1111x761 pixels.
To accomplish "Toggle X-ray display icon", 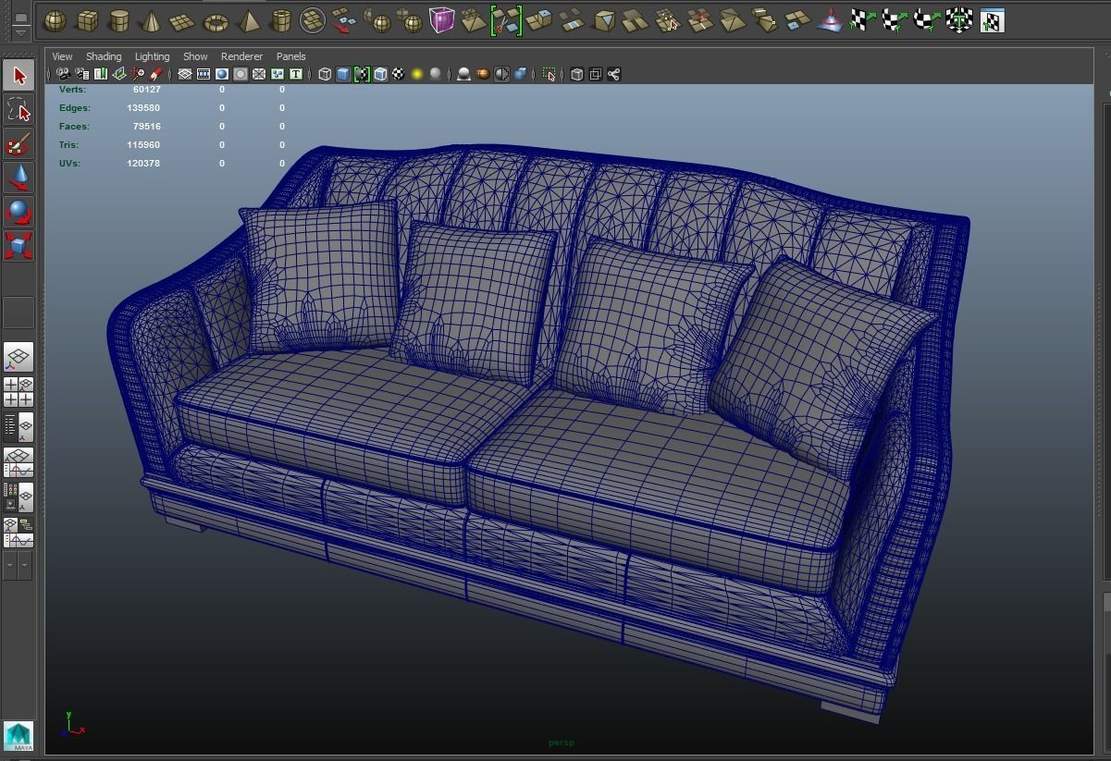I will [576, 74].
